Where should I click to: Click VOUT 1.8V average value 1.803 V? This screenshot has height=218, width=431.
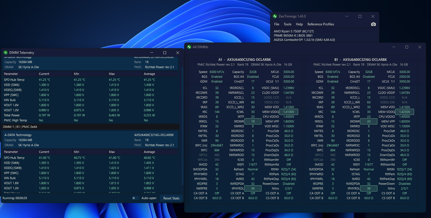pos(149,183)
